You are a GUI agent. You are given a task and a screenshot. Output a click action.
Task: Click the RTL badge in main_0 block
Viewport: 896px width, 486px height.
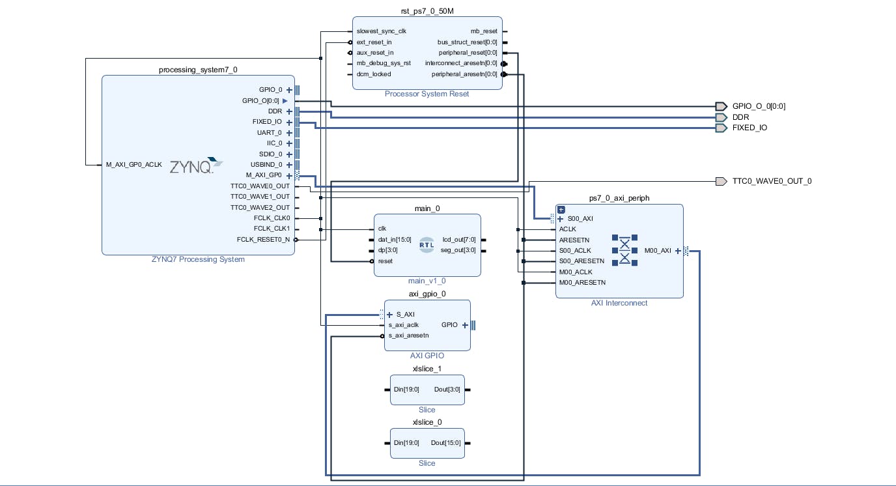point(427,244)
